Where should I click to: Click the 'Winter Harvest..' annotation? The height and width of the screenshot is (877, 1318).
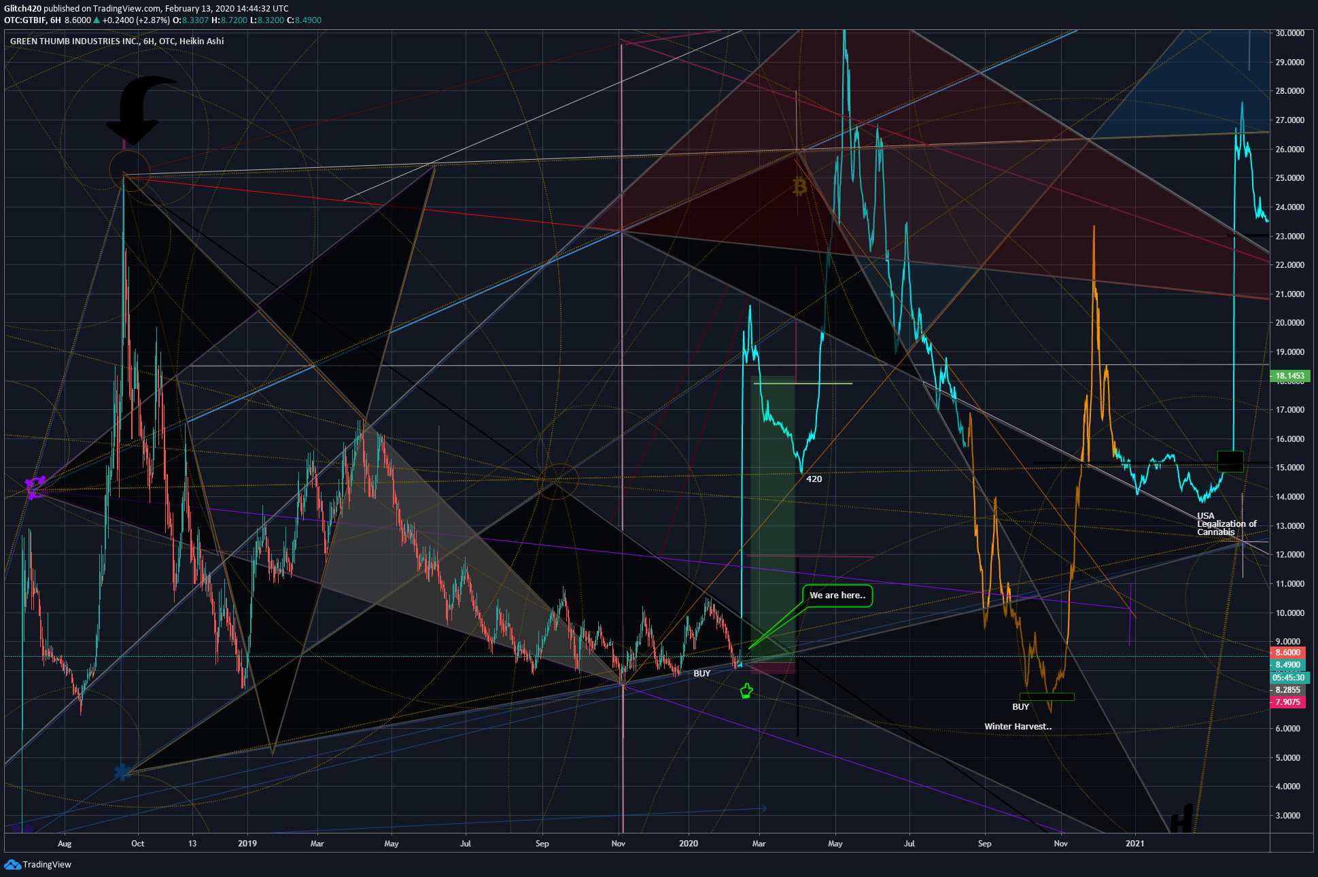click(1018, 727)
